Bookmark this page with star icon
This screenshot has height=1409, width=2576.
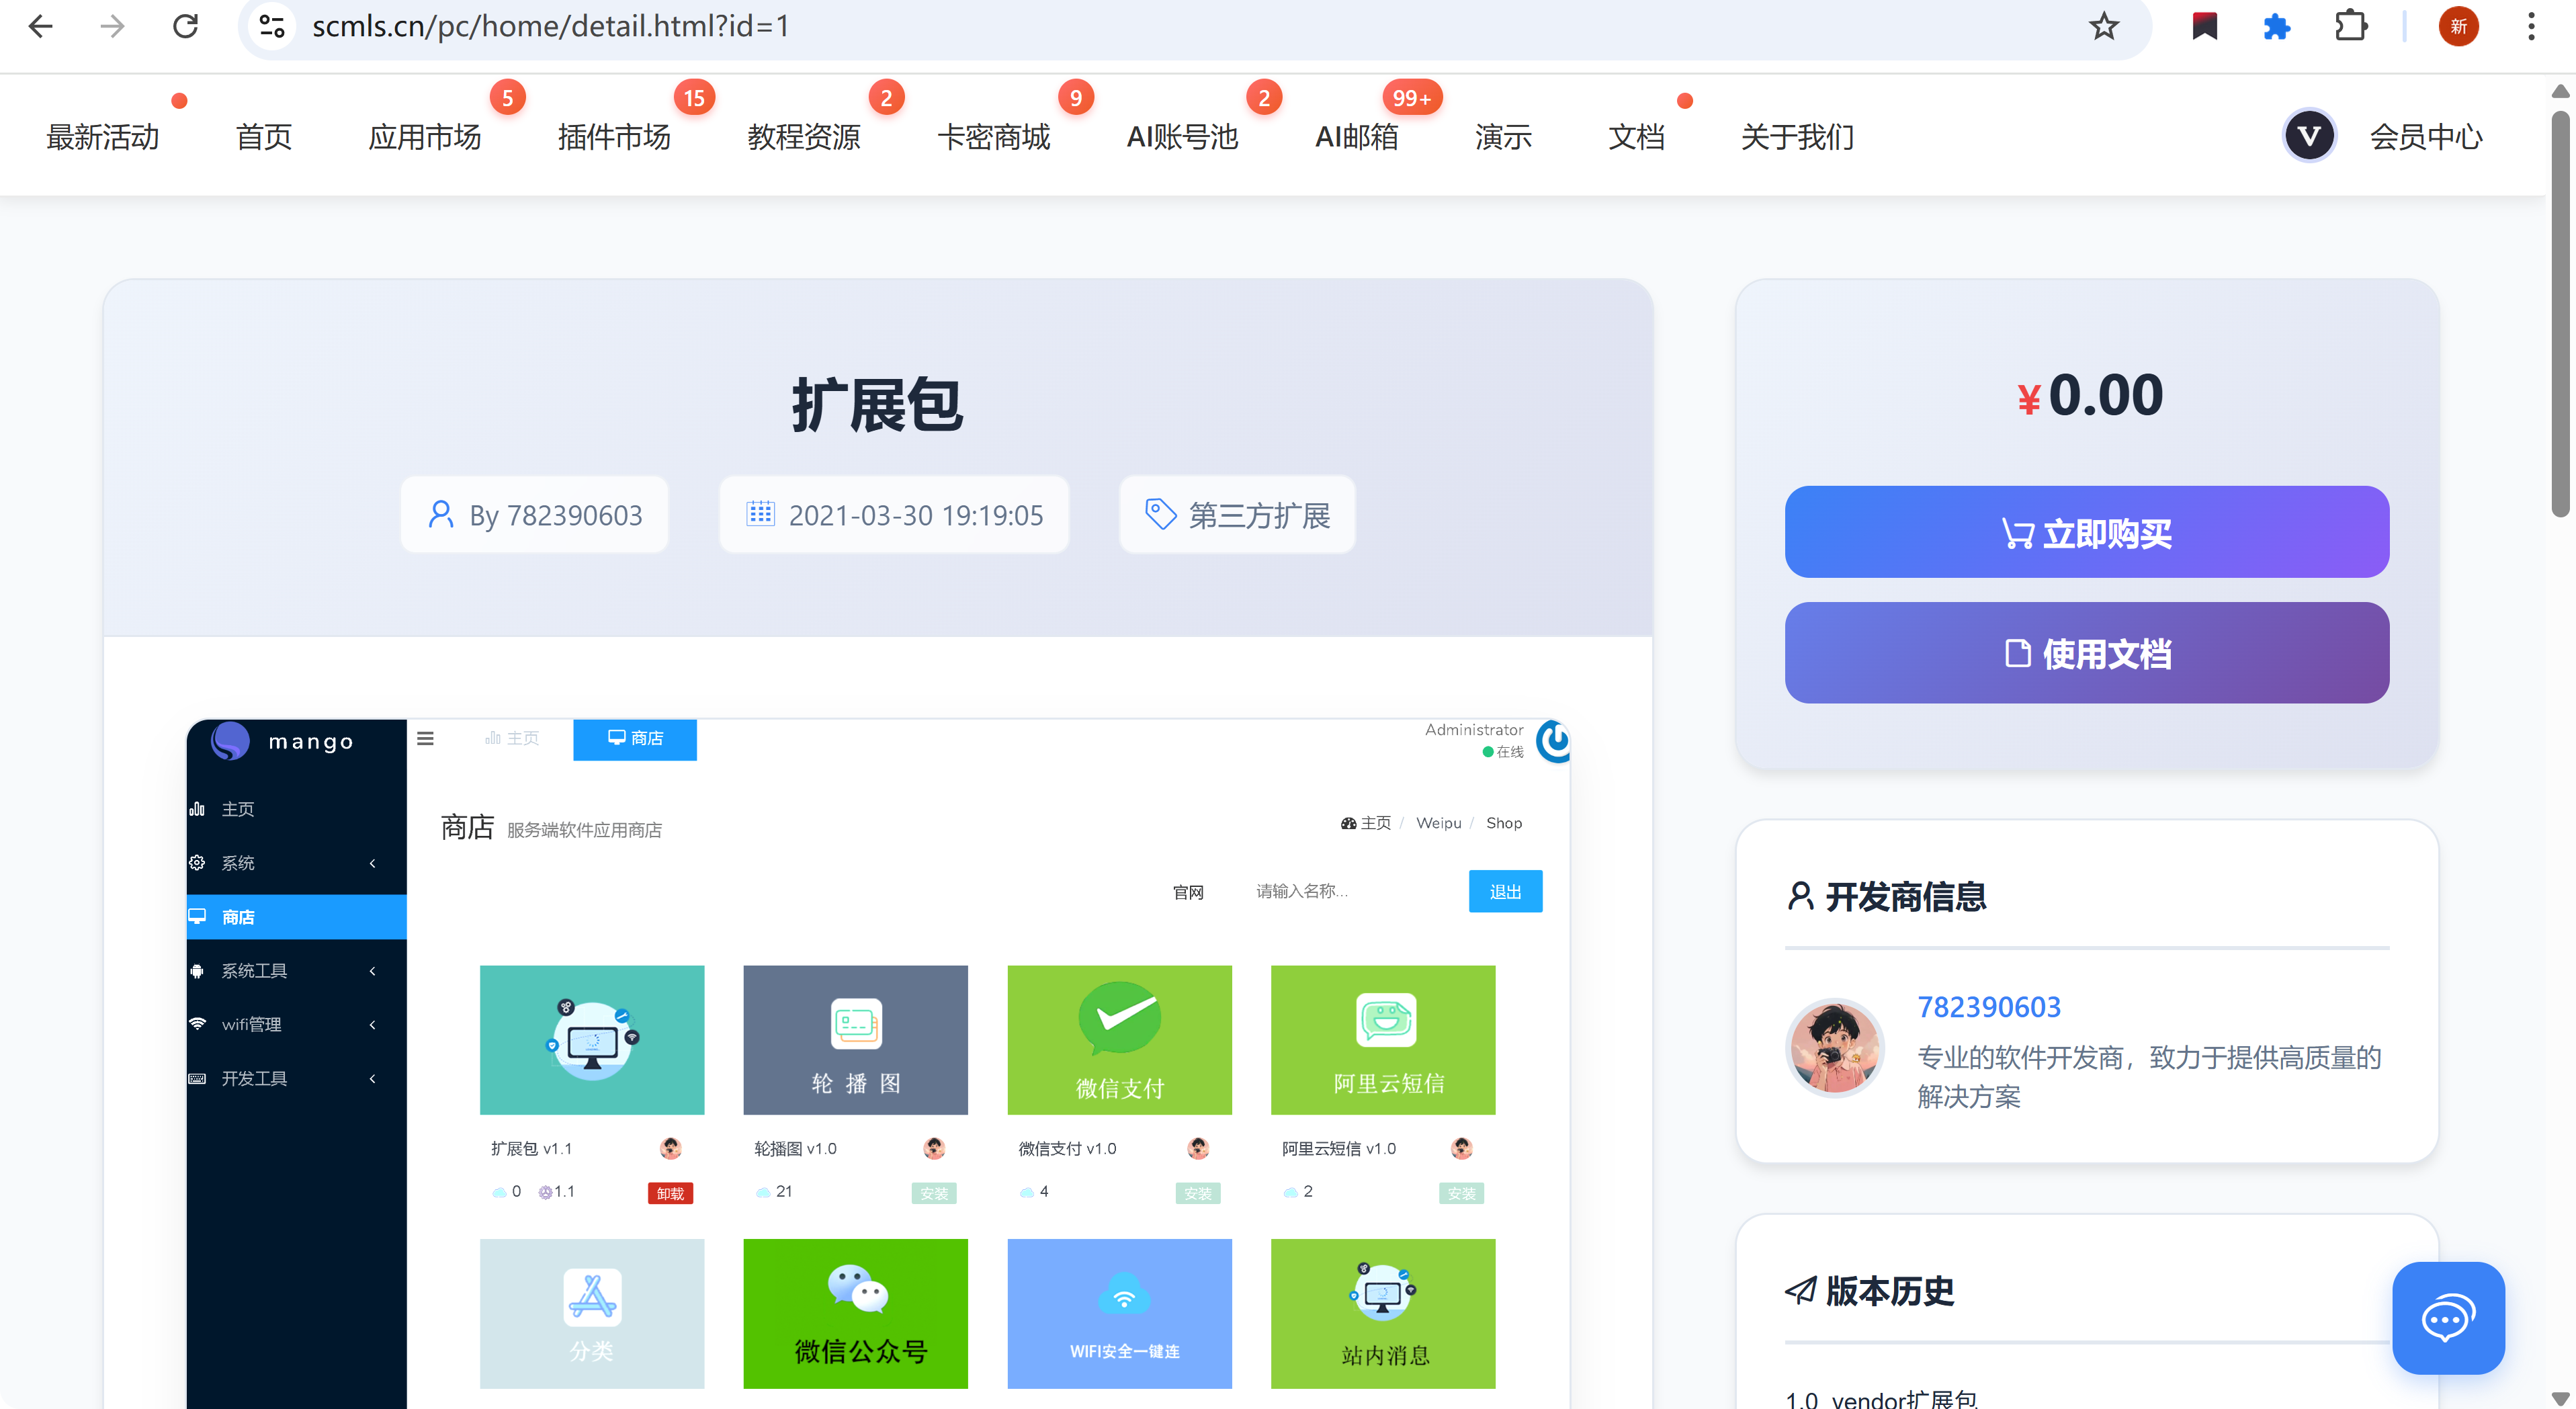click(2103, 26)
